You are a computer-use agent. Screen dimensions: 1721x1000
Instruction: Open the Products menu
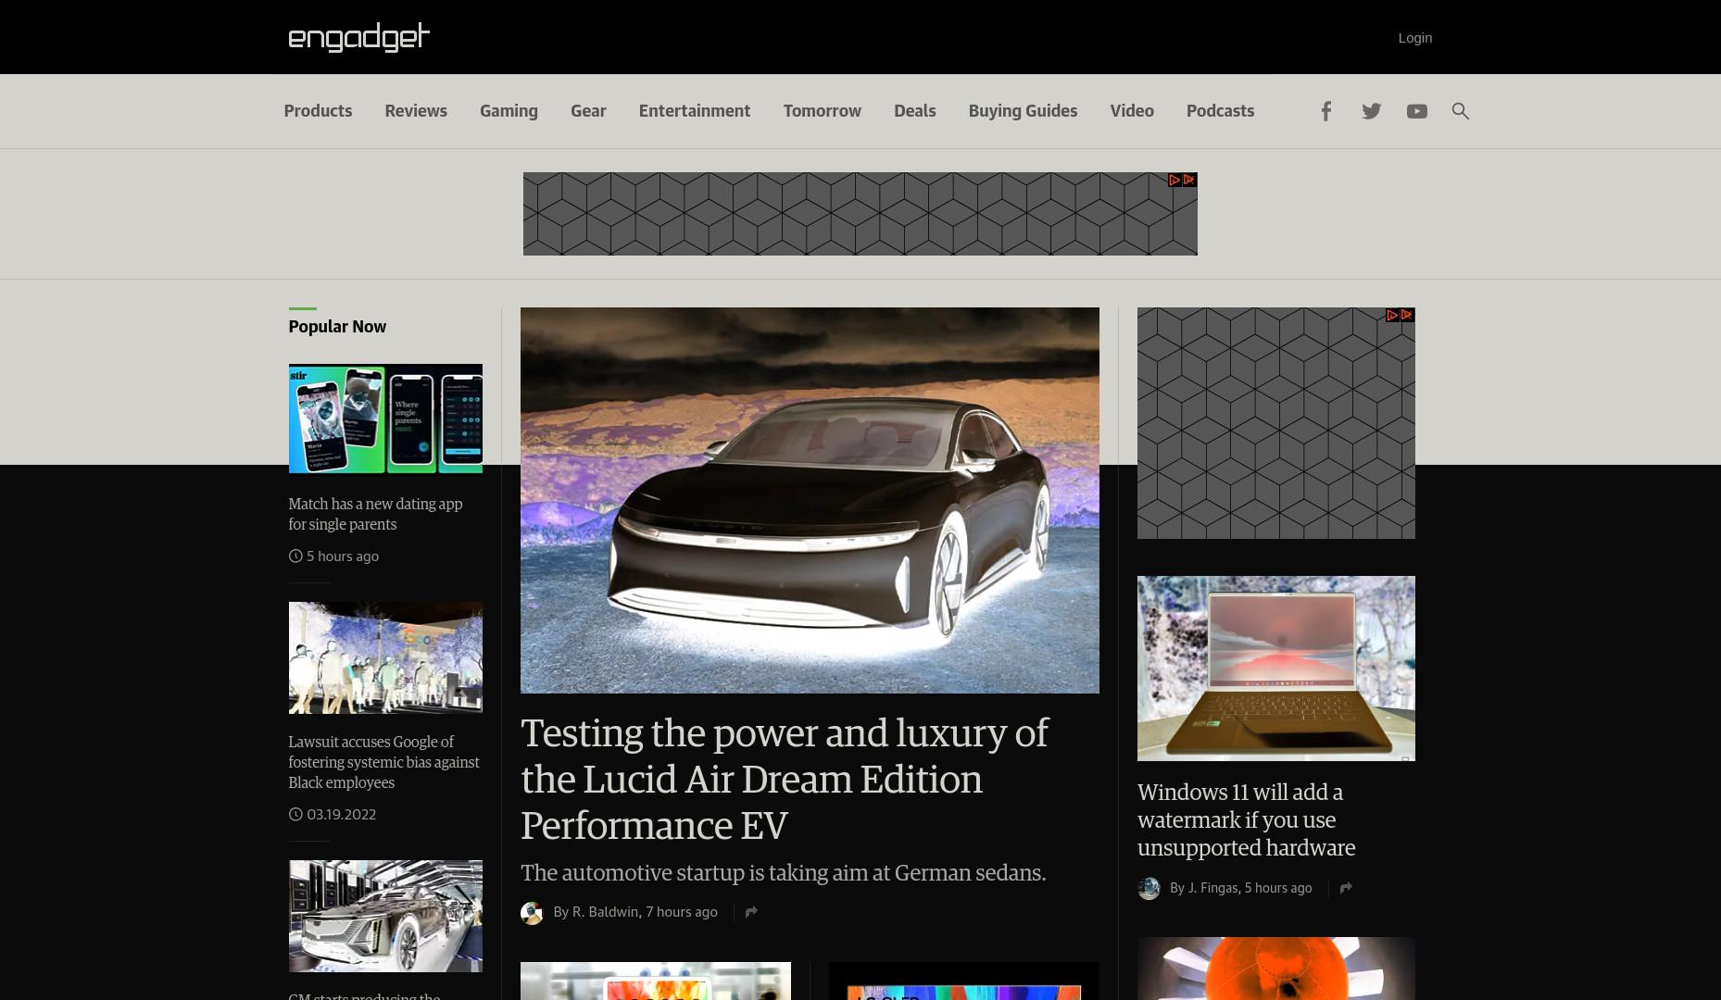tap(318, 111)
